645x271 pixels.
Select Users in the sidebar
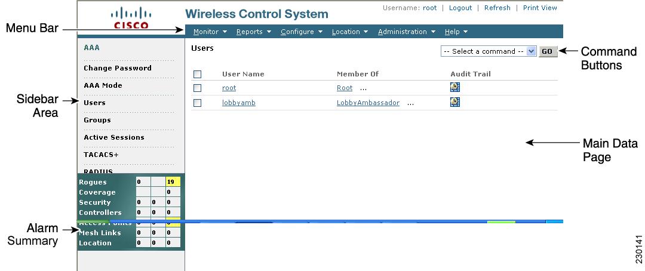pyautogui.click(x=94, y=103)
